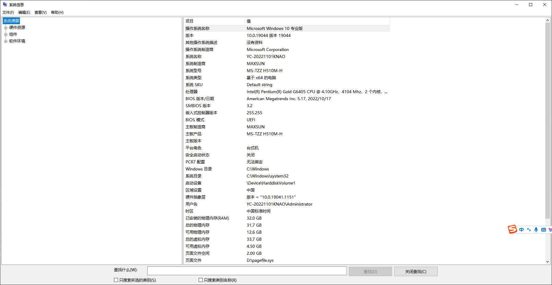The height and width of the screenshot is (285, 552).
Task: Select the Windows 目录 row
Action: click(287, 169)
